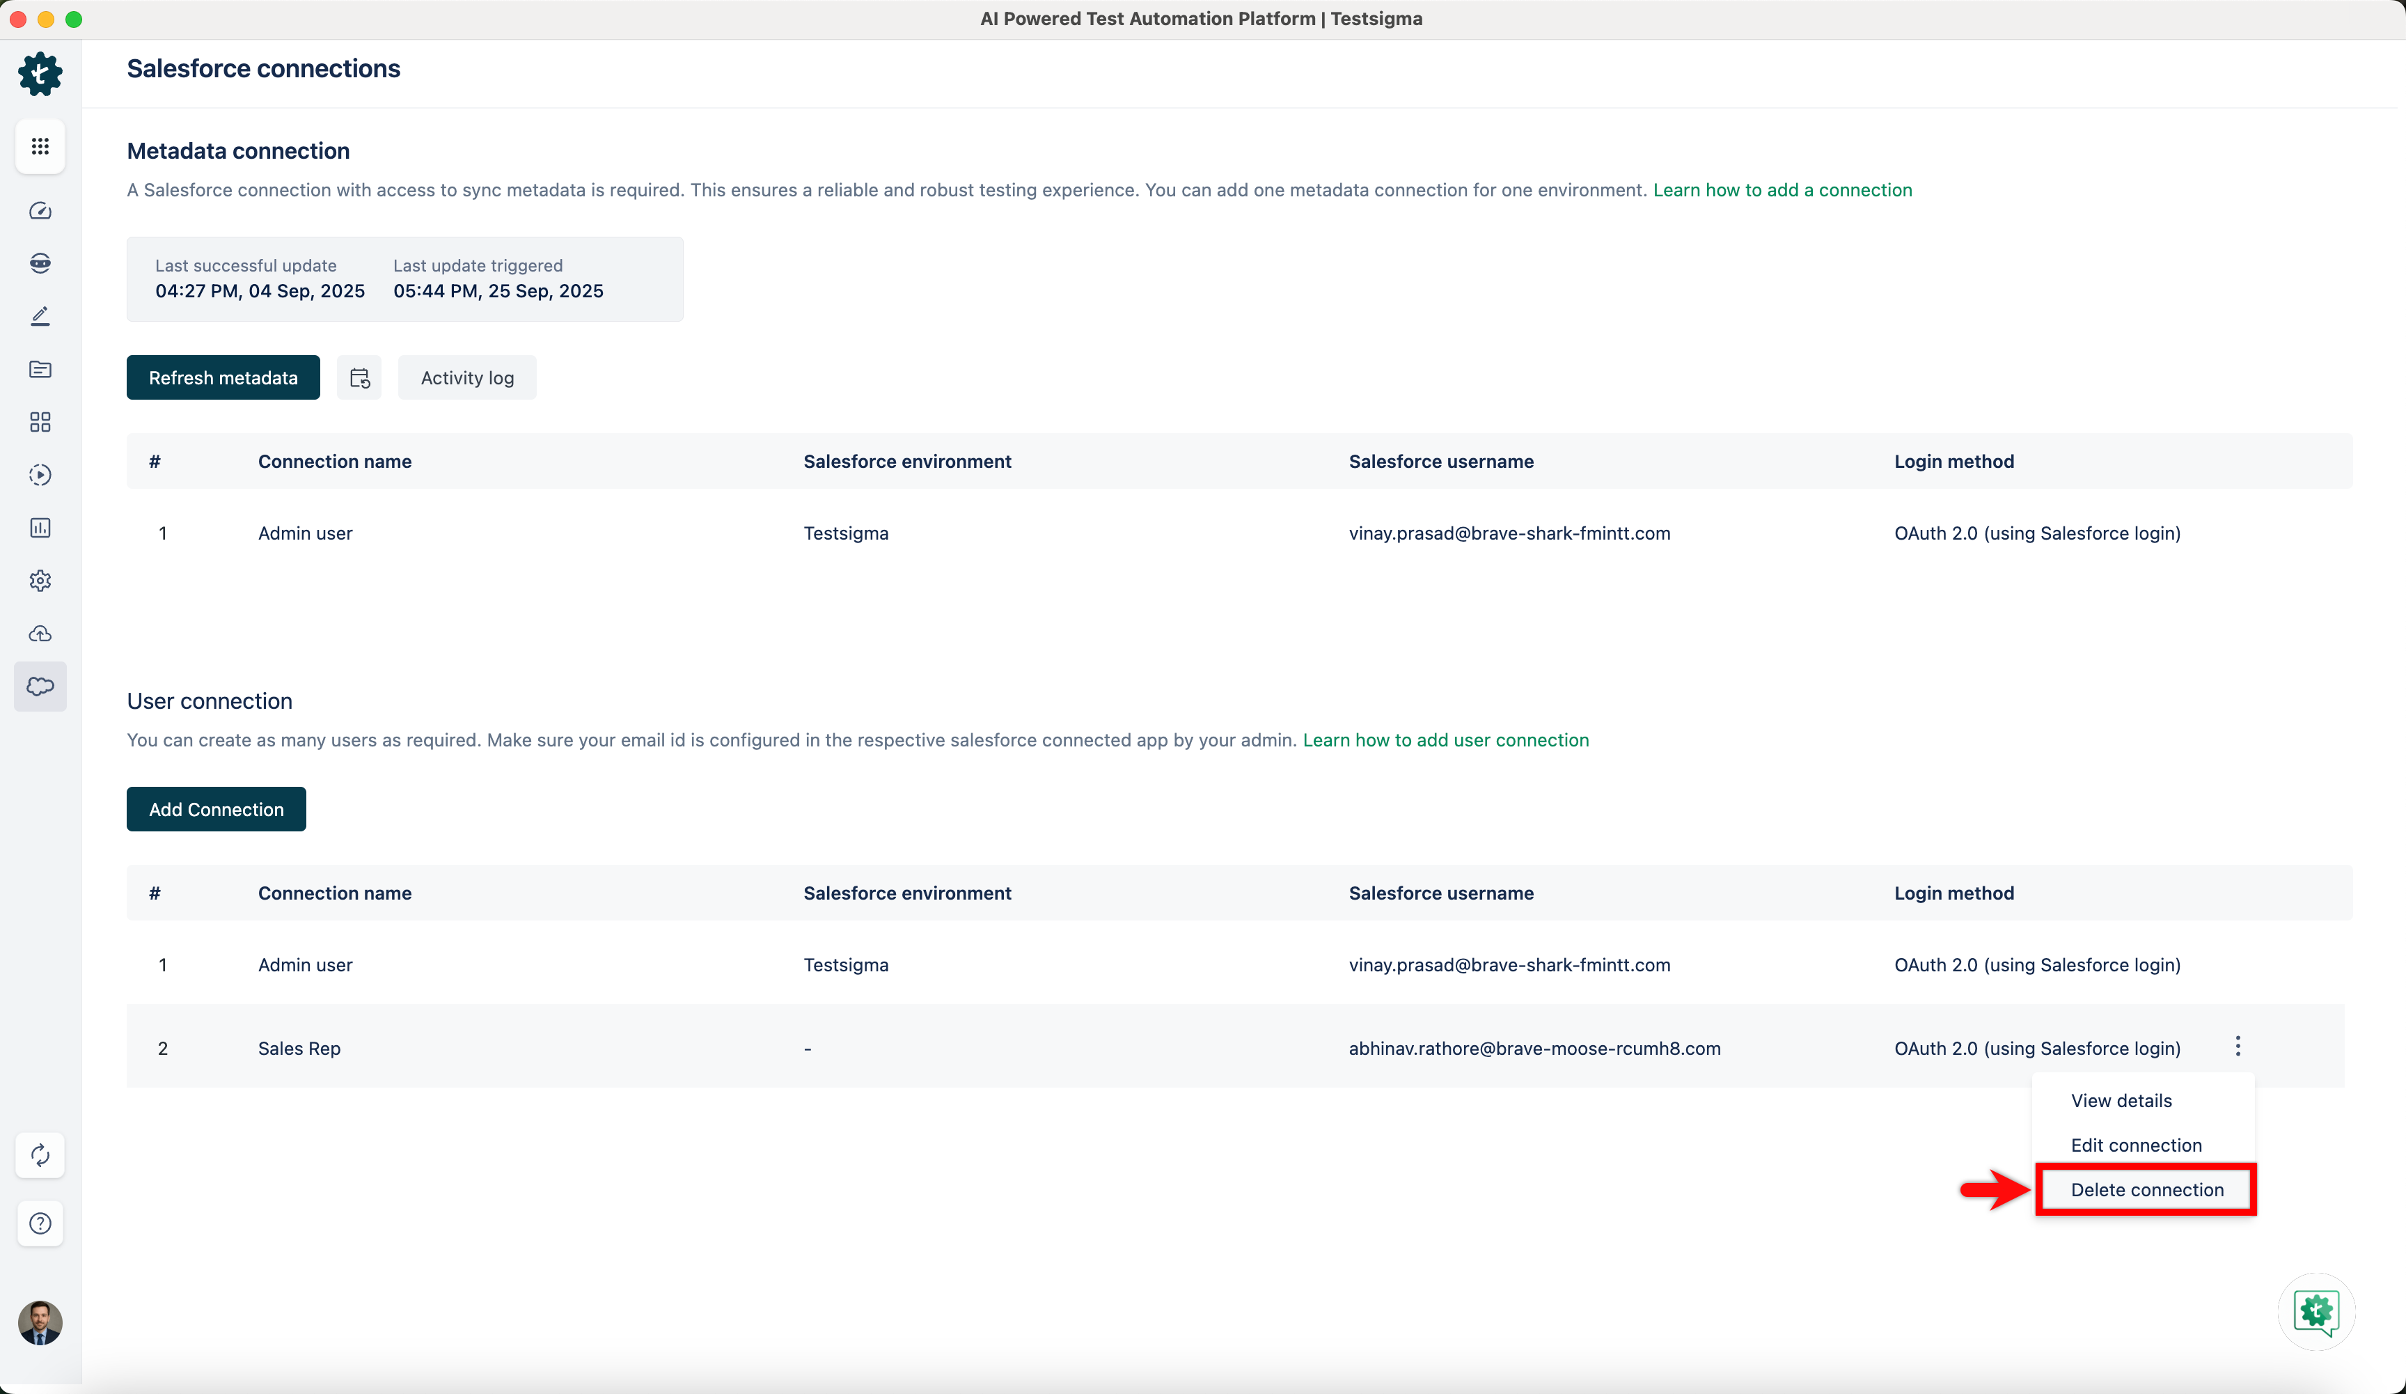The width and height of the screenshot is (2406, 1394).
Task: Click the pencil edit sidebar icon
Action: [x=40, y=316]
